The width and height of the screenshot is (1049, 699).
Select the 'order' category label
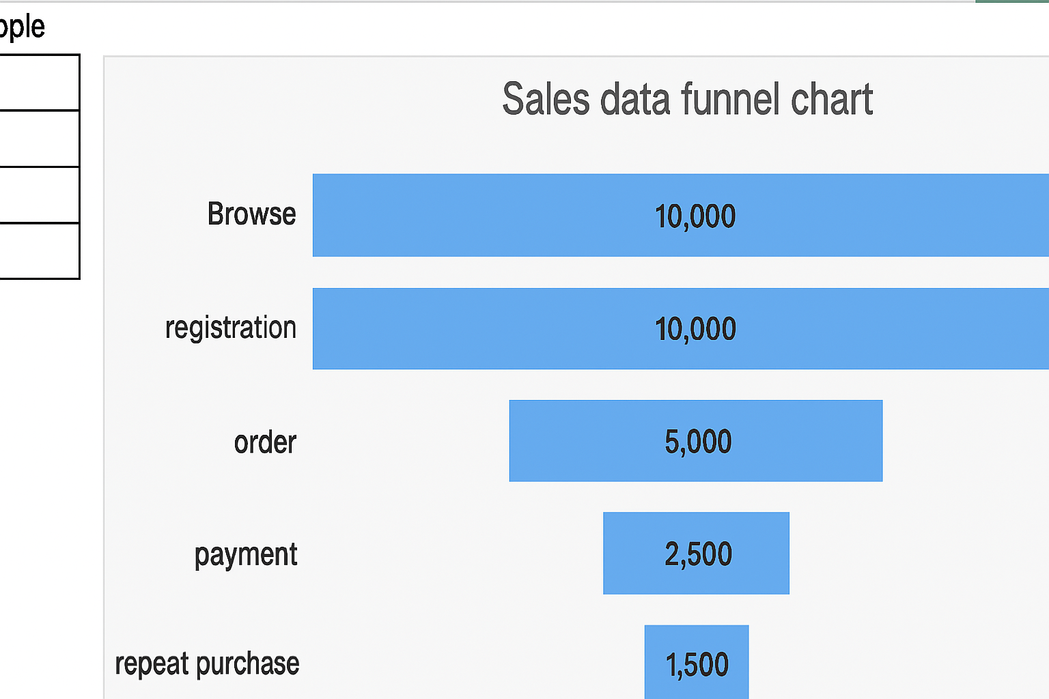pos(265,442)
